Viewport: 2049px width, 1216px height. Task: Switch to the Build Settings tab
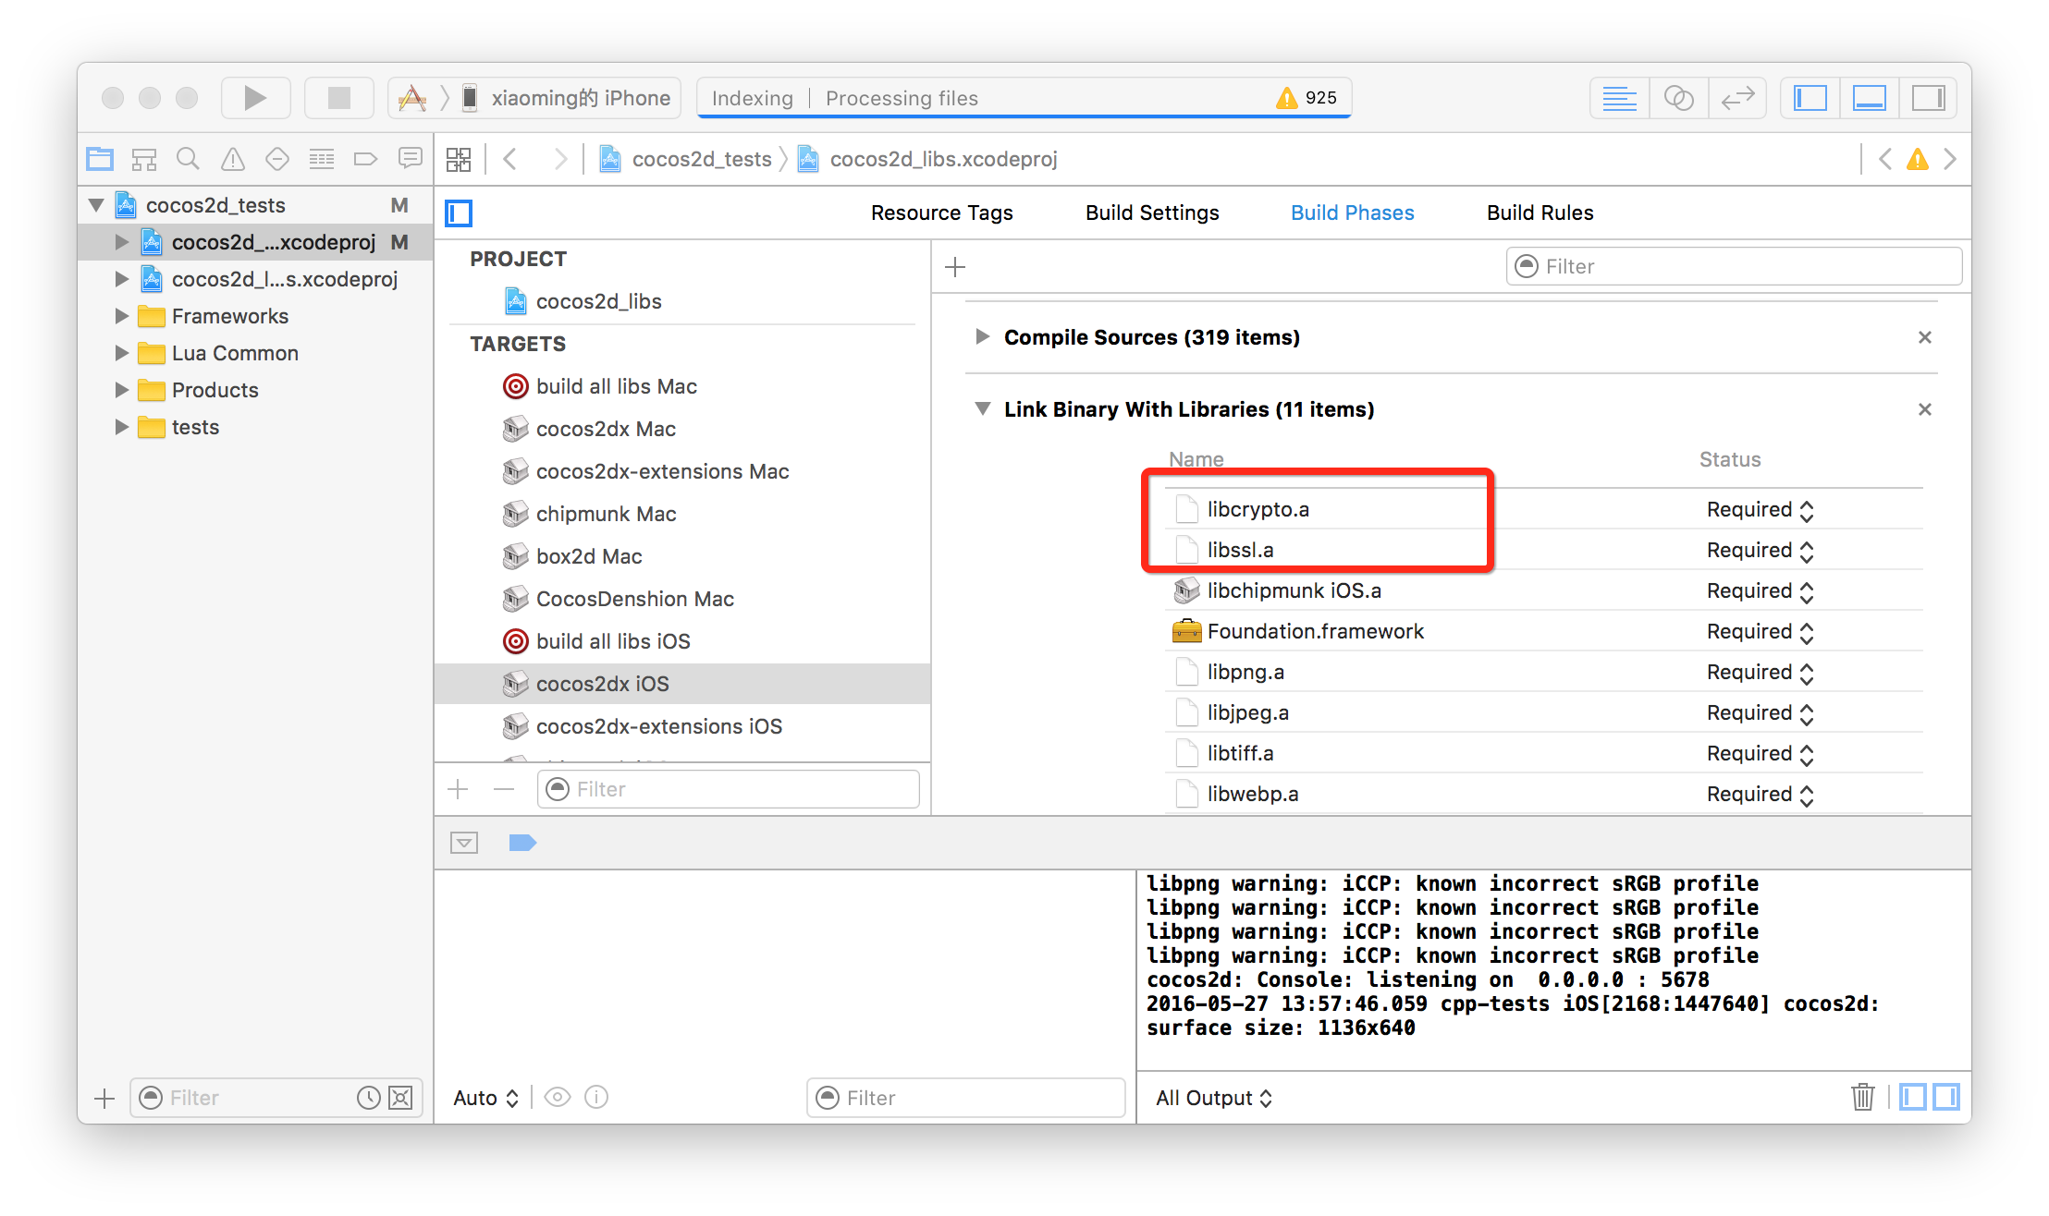coord(1151,213)
